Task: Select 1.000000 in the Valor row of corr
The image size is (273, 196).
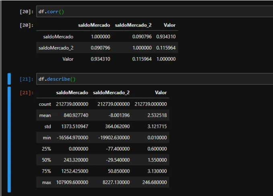Action: click(x=166, y=59)
